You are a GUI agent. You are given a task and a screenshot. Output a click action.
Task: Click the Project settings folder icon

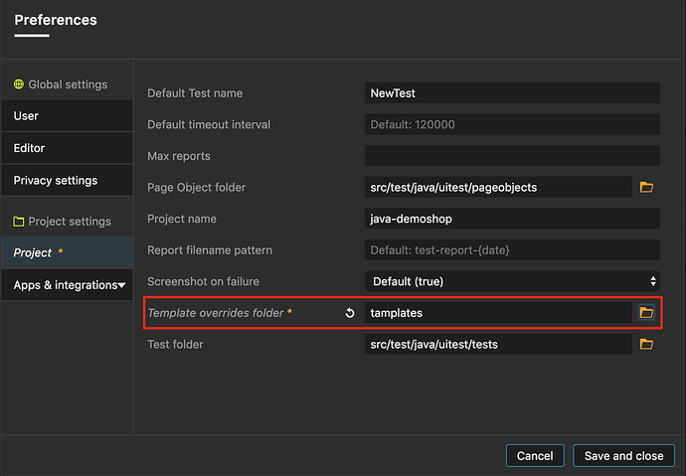tap(18, 222)
